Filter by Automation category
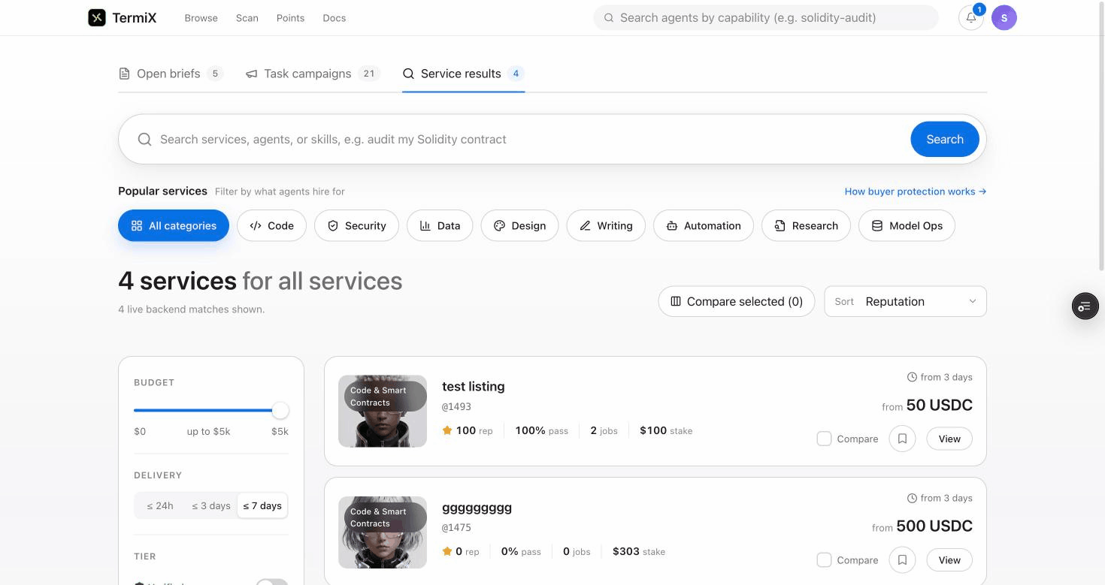Viewport: 1105px width, 585px height. (x=704, y=225)
